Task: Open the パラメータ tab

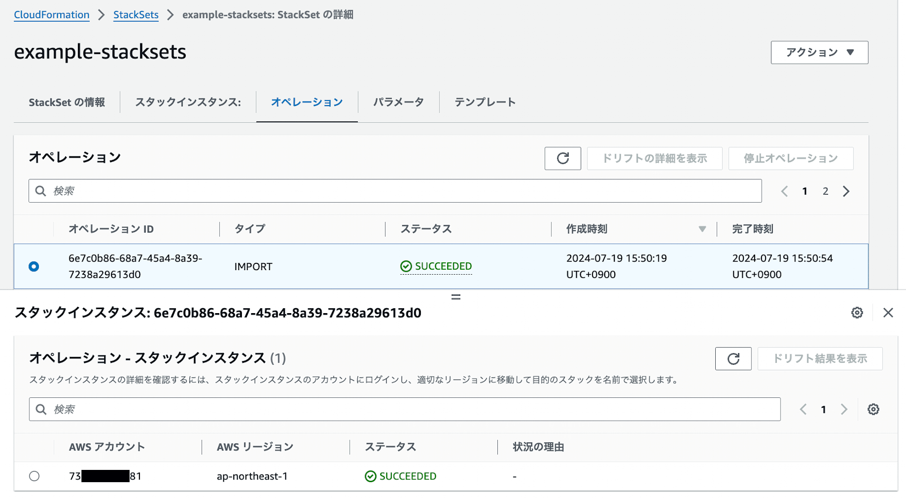Action: point(399,102)
